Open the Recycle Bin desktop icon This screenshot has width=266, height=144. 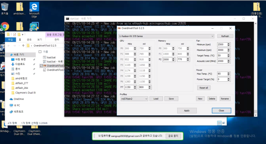(5, 9)
